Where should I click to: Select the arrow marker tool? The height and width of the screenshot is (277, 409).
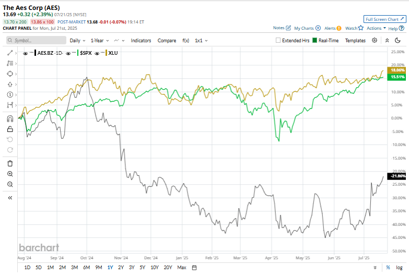click(x=10, y=84)
